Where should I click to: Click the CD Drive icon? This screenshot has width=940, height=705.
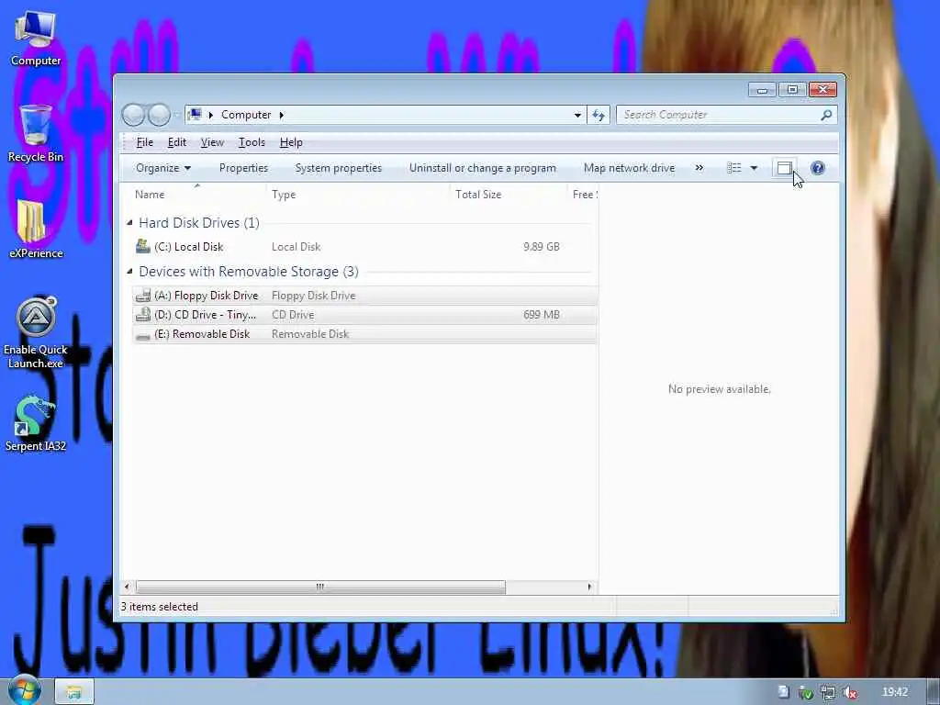[x=142, y=314]
